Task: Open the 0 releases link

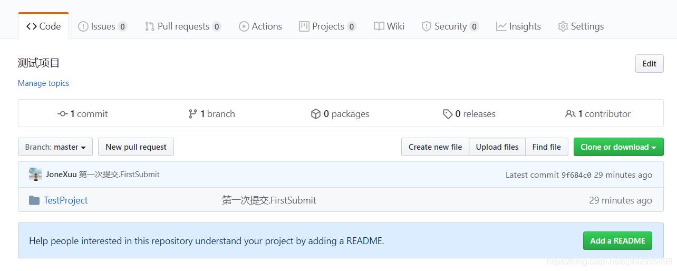Action: [469, 114]
